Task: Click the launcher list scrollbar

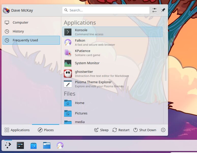Action: pyautogui.click(x=165, y=49)
